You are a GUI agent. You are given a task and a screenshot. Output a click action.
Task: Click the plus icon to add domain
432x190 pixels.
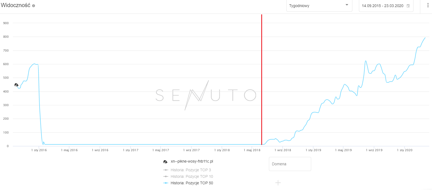tap(278, 183)
